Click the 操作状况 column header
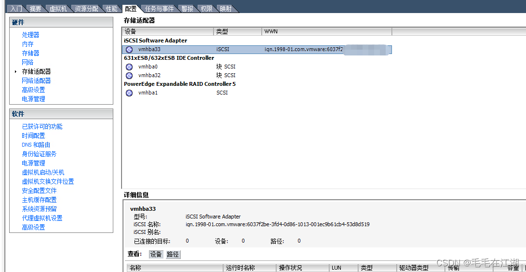 (x=303, y=268)
